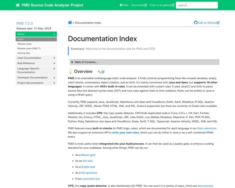Image resolution: width=235 pixels, height=188 pixels.
Task: Open the Maven goal link
Action: pyautogui.click(x=88, y=155)
